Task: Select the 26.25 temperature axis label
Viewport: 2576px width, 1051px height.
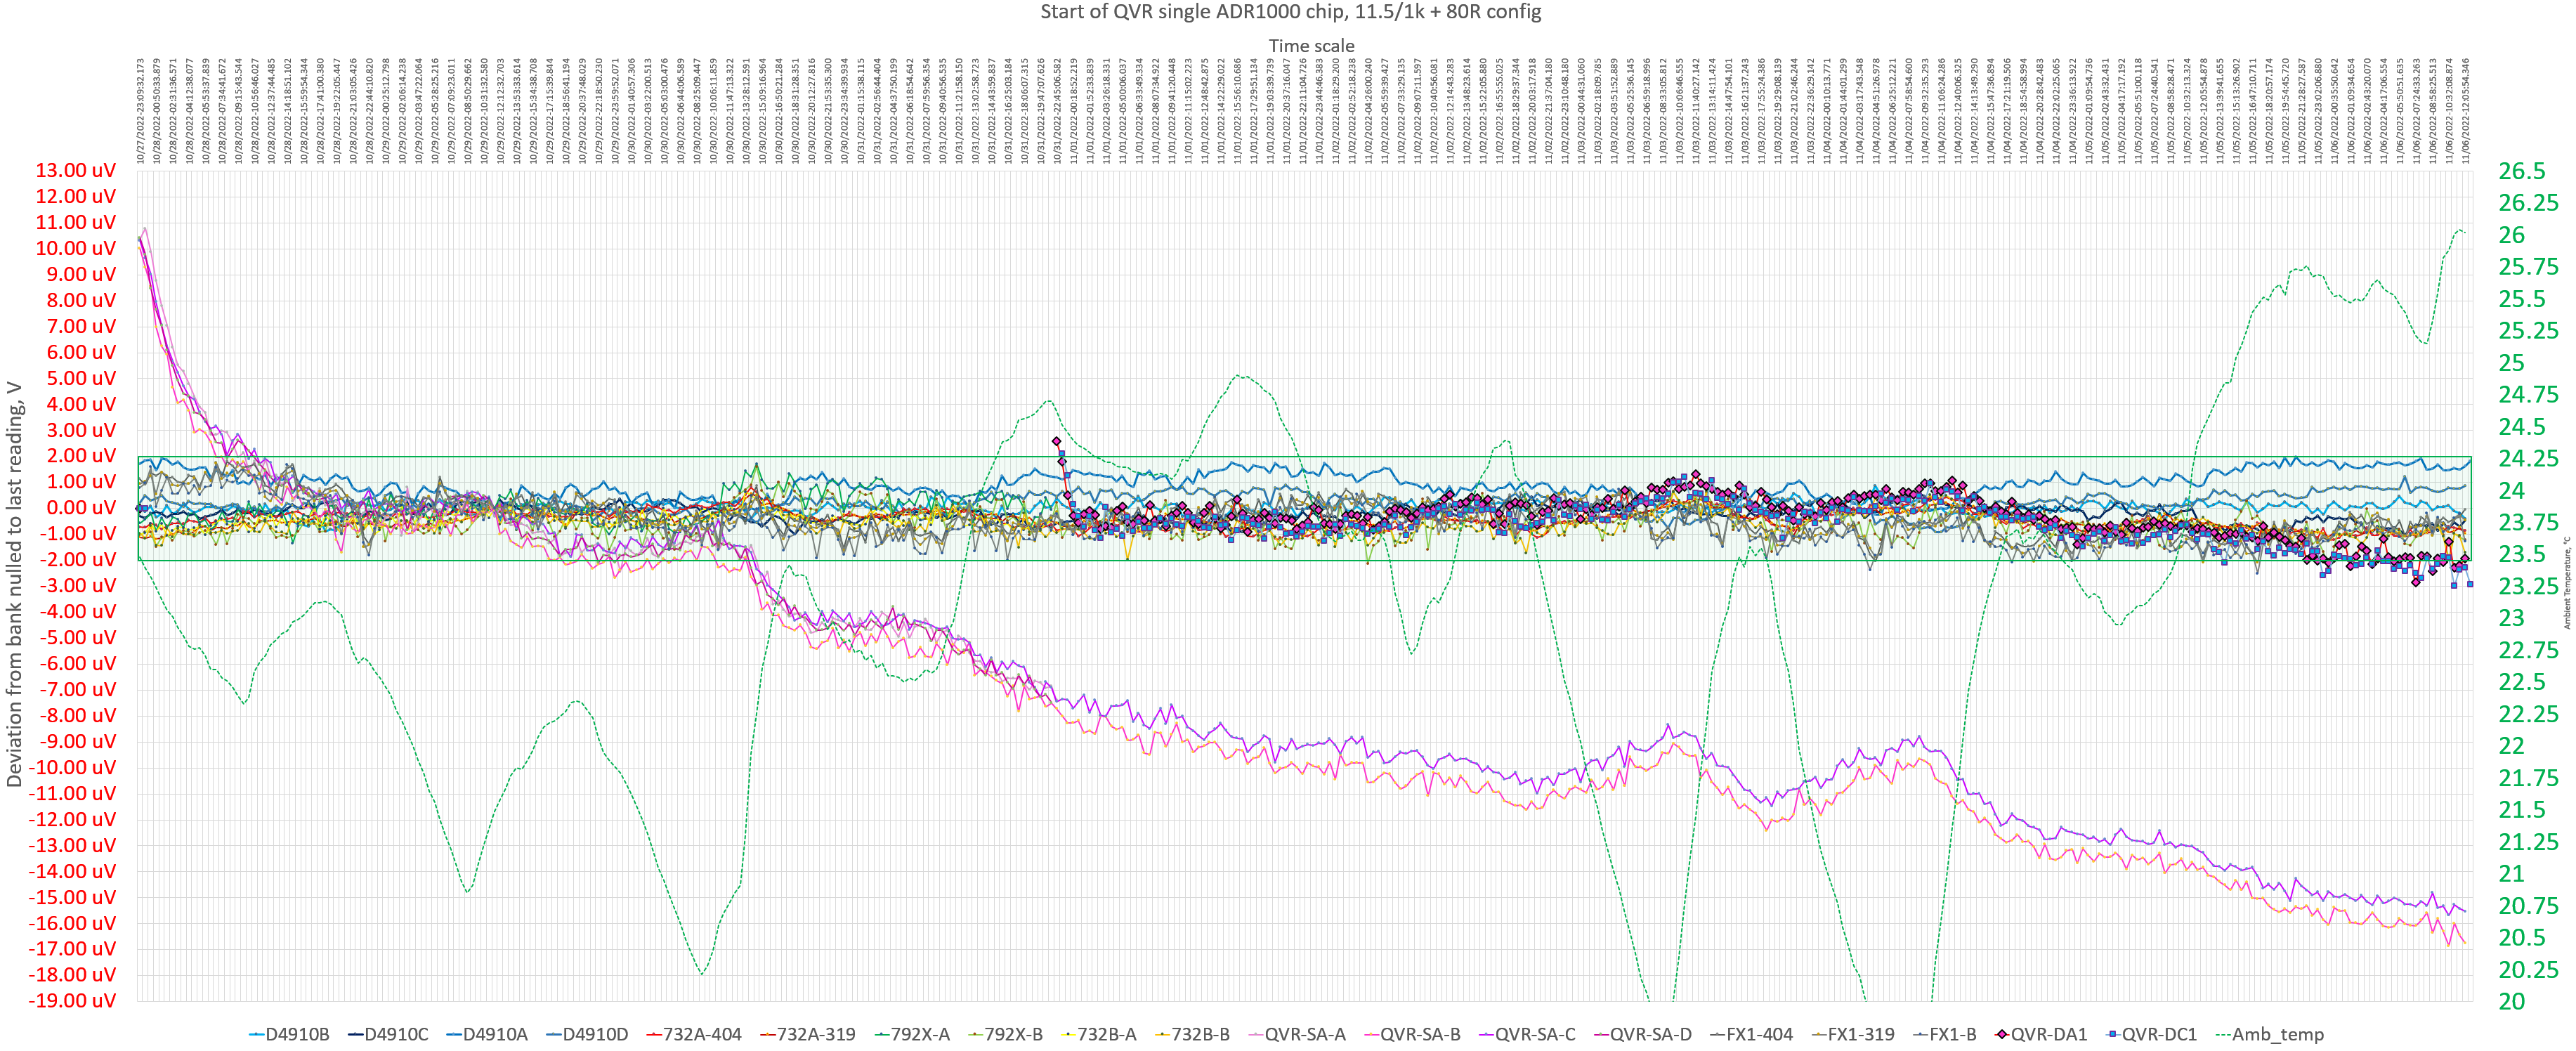Action: [2528, 203]
